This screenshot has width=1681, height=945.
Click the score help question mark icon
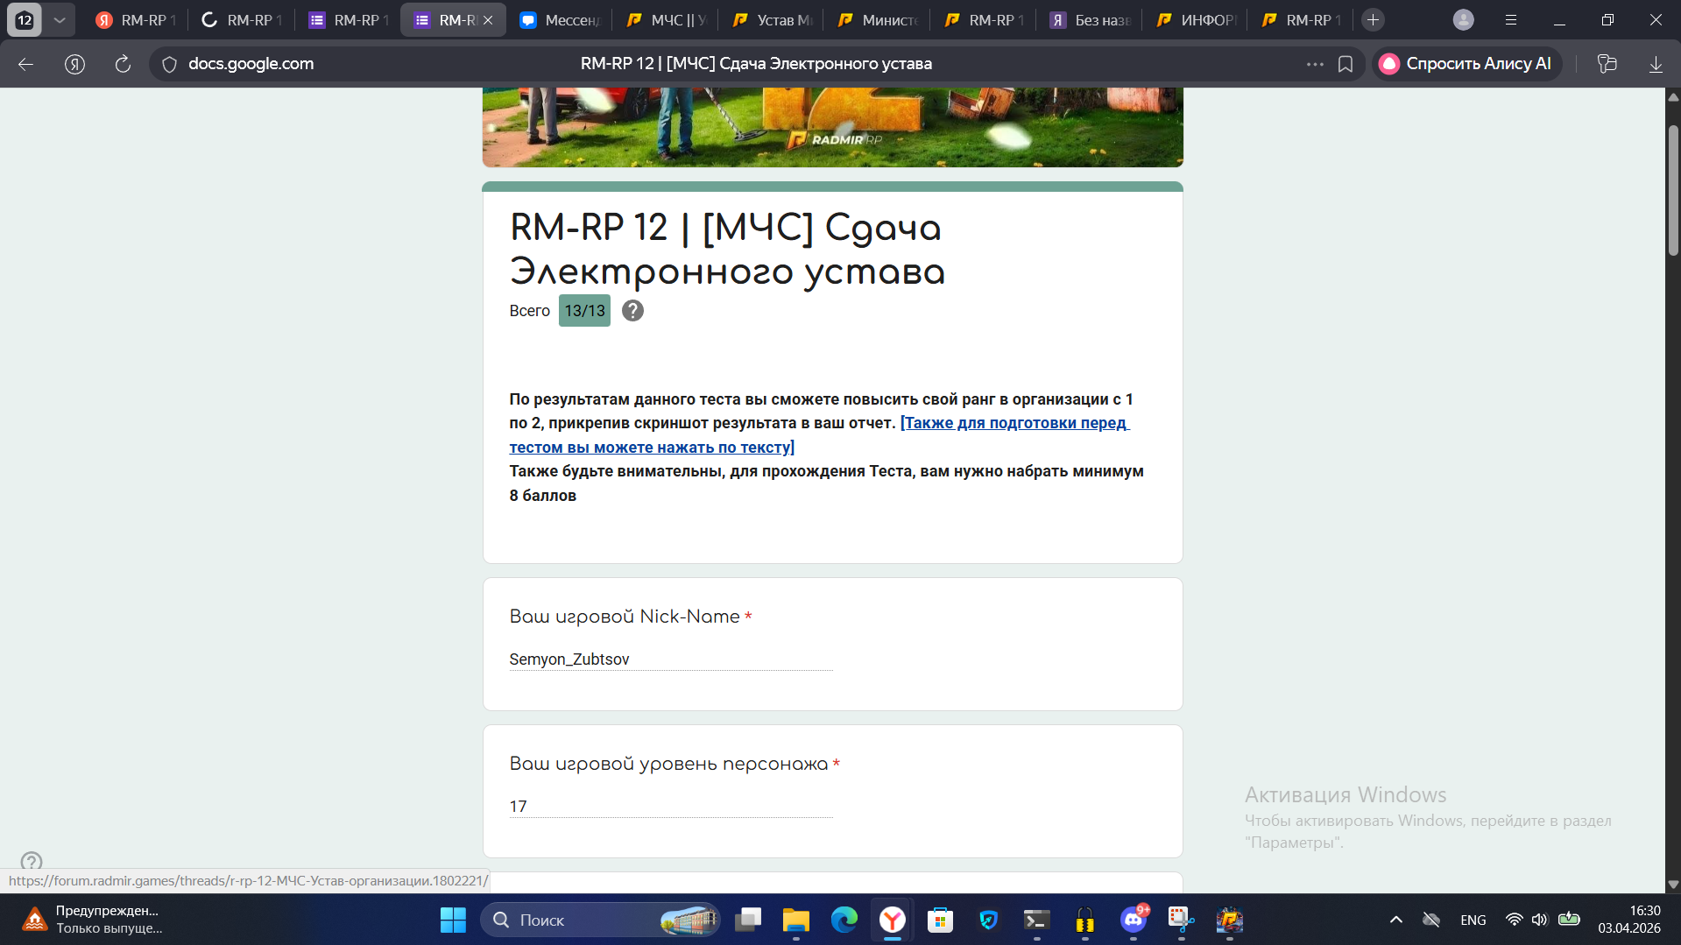(632, 311)
